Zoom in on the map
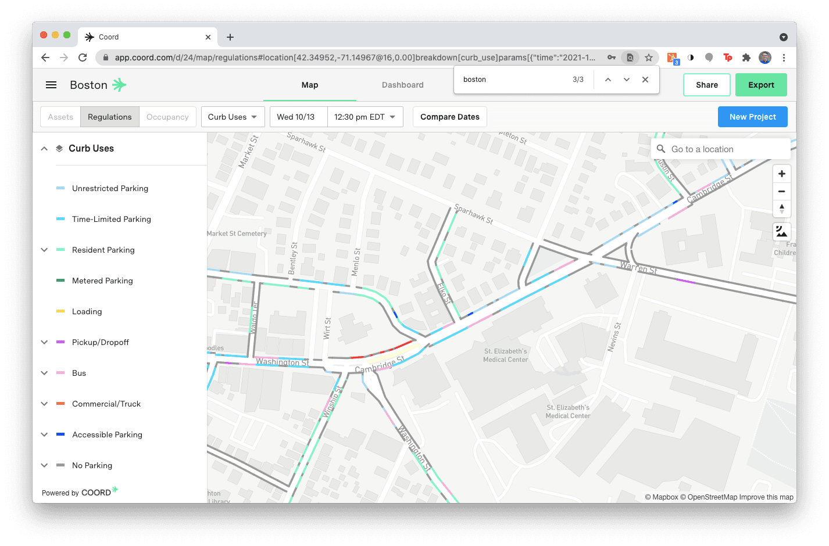The image size is (829, 546). pyautogui.click(x=782, y=174)
